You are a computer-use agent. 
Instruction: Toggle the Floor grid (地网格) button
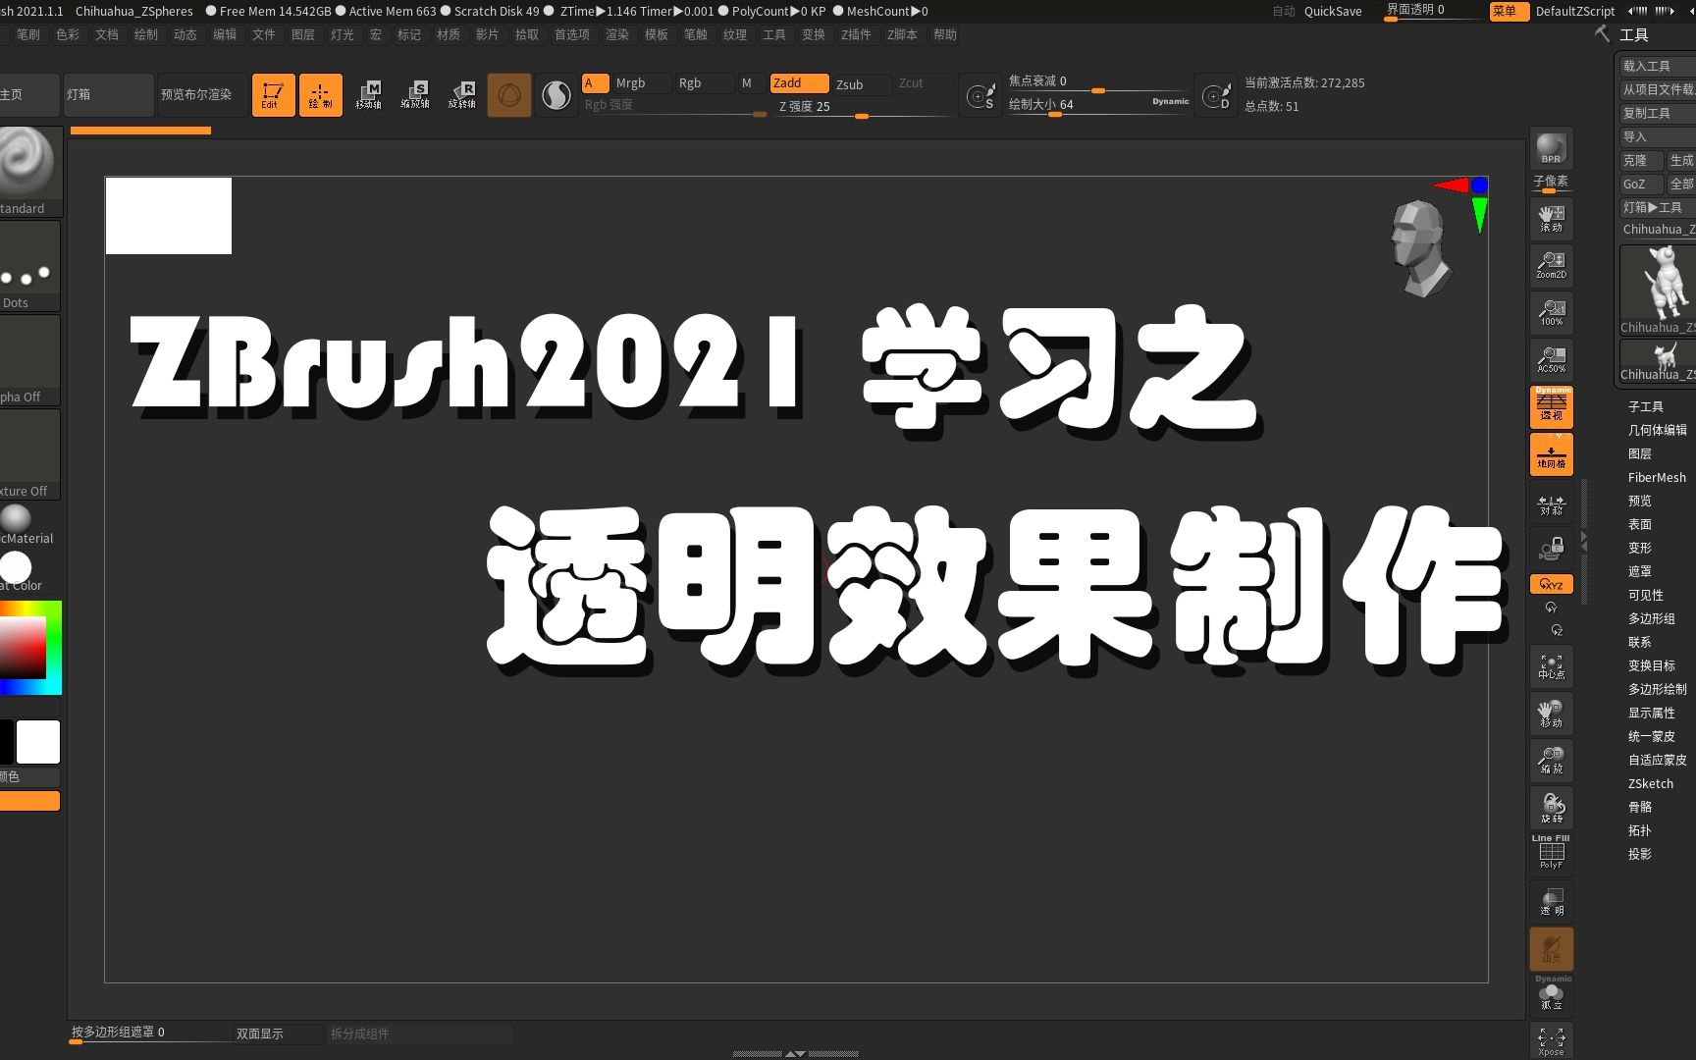tap(1551, 454)
